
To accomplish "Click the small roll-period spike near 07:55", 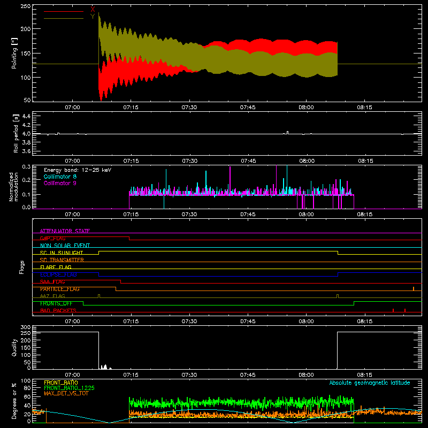I will click(287, 133).
